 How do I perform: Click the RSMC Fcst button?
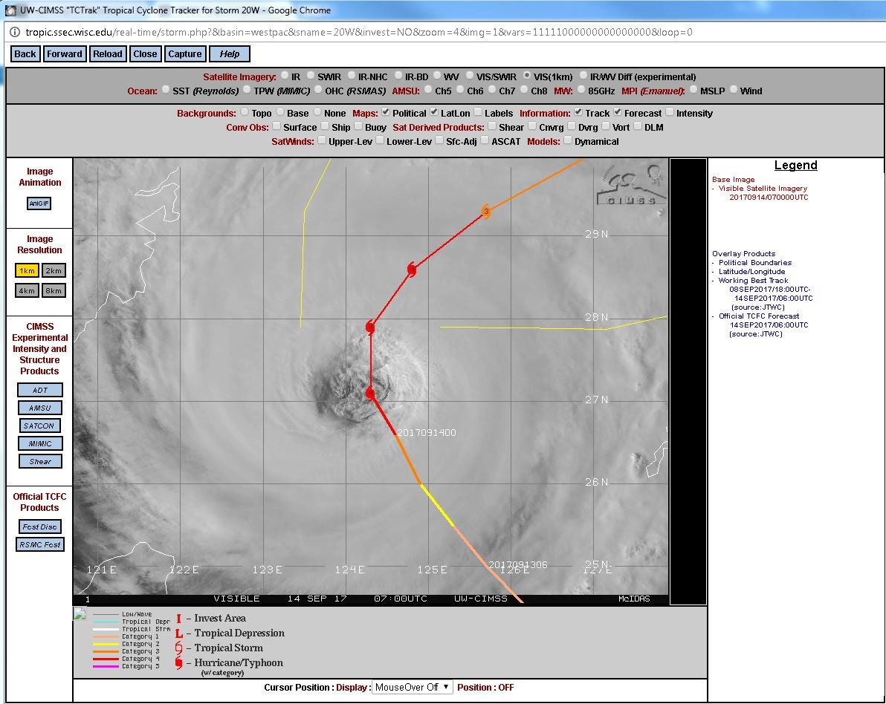pyautogui.click(x=40, y=545)
